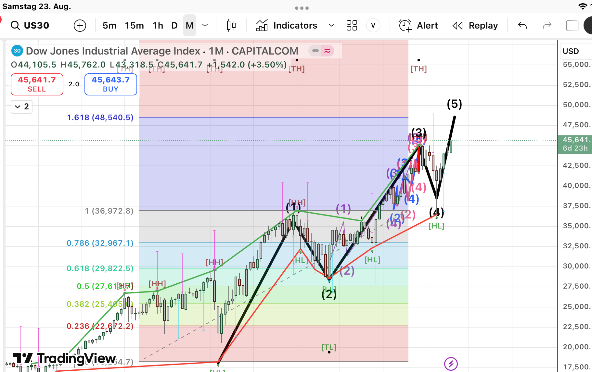The width and height of the screenshot is (592, 372).
Task: Expand the collapsed indicator legend
Action: (x=22, y=106)
